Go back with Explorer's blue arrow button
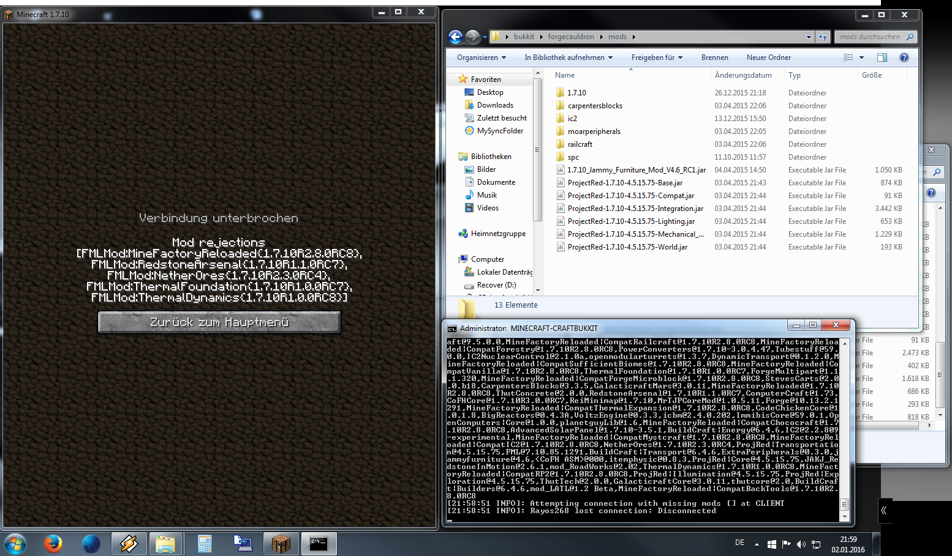Image resolution: width=952 pixels, height=556 pixels. pos(455,37)
